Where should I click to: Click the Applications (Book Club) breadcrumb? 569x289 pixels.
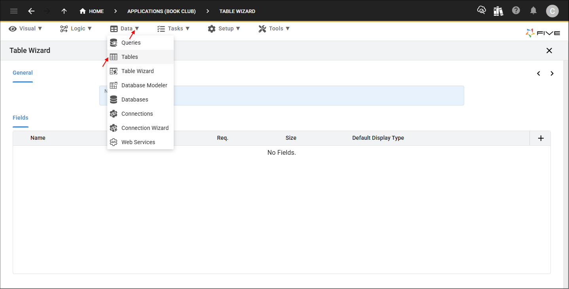pos(161,11)
